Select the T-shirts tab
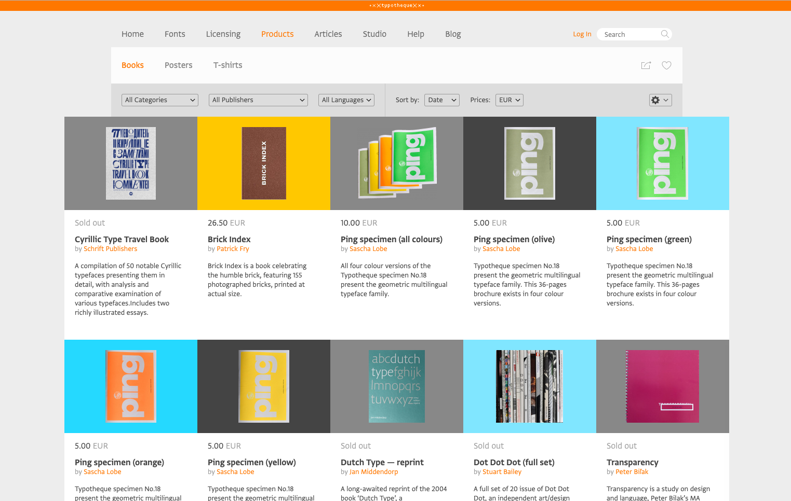This screenshot has height=501, width=791. tap(227, 65)
